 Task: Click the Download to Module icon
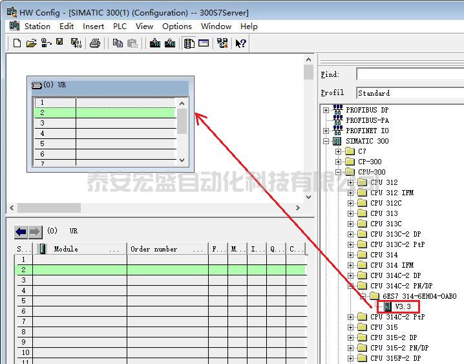(x=155, y=43)
